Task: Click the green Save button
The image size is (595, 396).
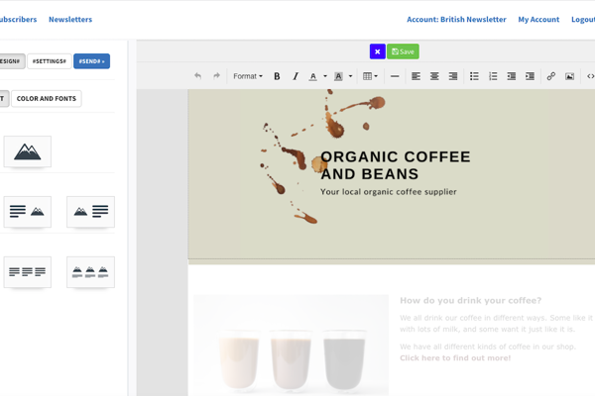Action: tap(403, 51)
